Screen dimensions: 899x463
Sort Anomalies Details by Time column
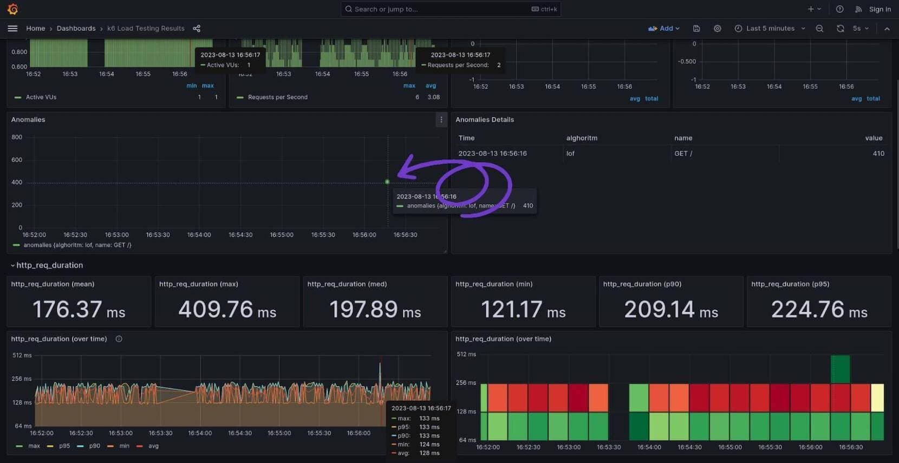click(466, 138)
